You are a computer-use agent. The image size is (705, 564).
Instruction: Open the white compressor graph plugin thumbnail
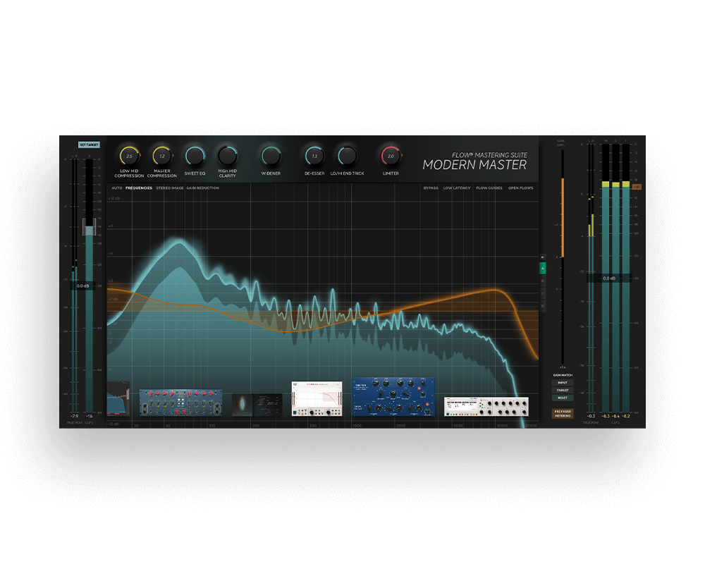pyautogui.click(x=317, y=399)
